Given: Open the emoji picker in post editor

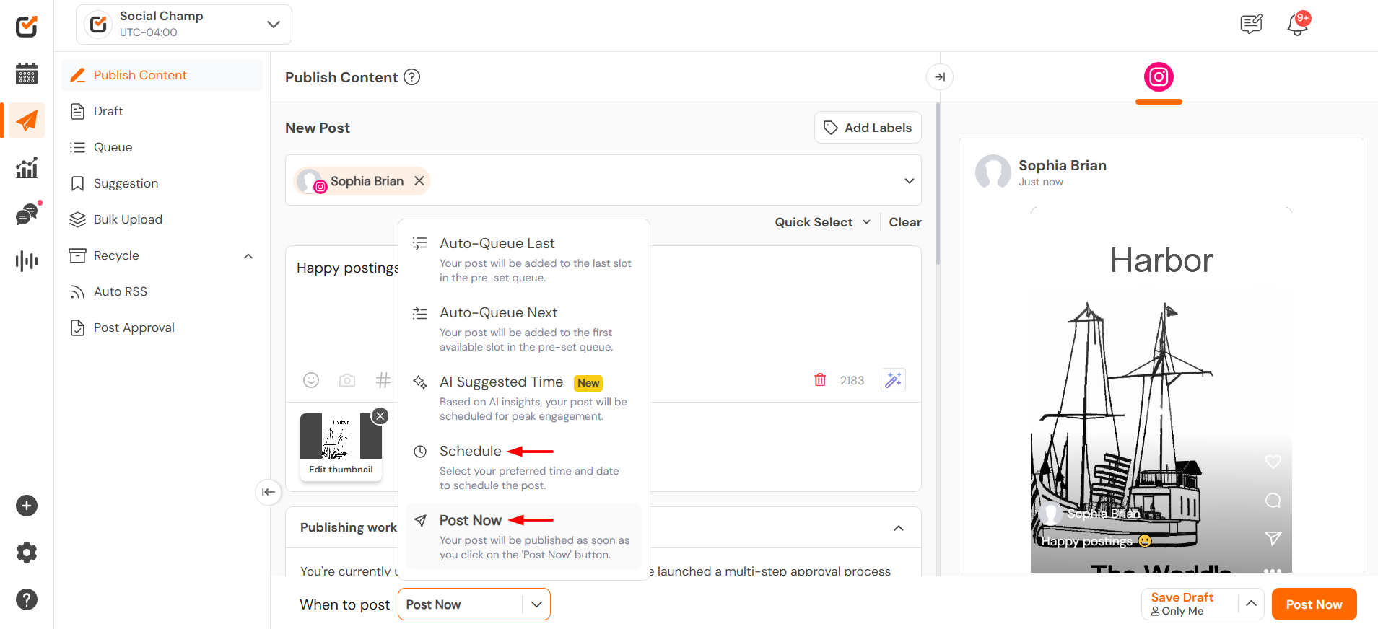Looking at the screenshot, I should 311,380.
